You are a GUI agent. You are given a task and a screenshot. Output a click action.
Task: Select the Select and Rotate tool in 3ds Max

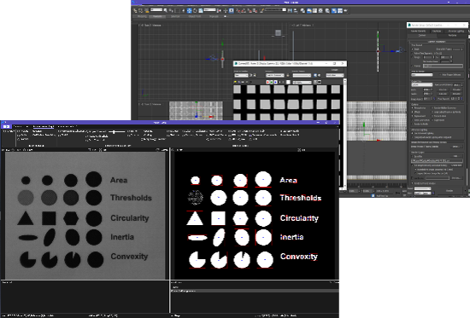[195, 10]
